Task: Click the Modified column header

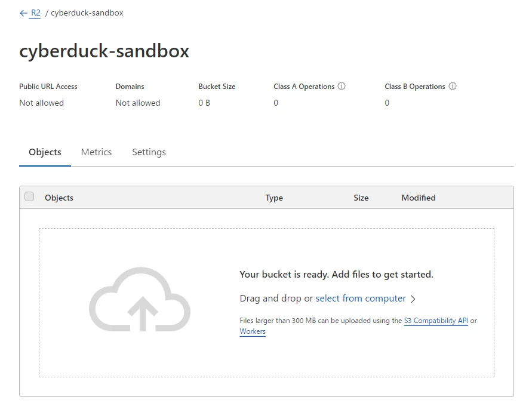Action: [x=419, y=198]
